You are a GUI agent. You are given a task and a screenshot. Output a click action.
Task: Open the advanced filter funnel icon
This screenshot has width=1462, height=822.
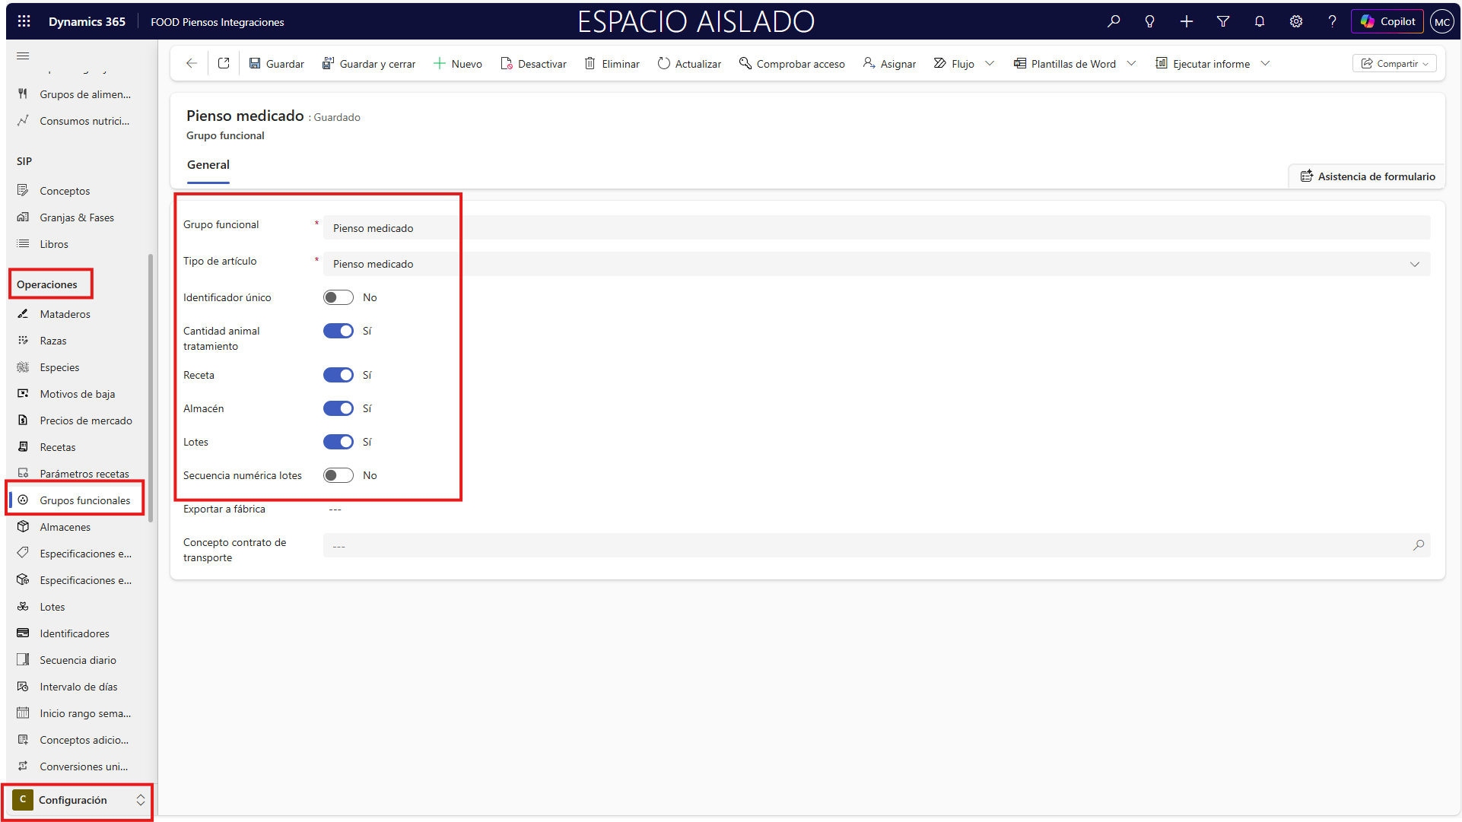pos(1223,21)
